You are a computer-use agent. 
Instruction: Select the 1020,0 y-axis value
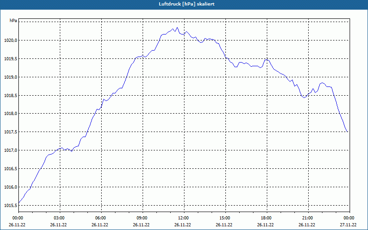click(x=11, y=40)
